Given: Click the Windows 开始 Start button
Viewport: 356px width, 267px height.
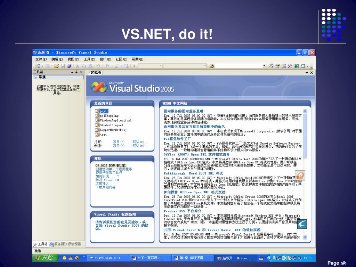Looking at the screenshot, I should coord(45,258).
